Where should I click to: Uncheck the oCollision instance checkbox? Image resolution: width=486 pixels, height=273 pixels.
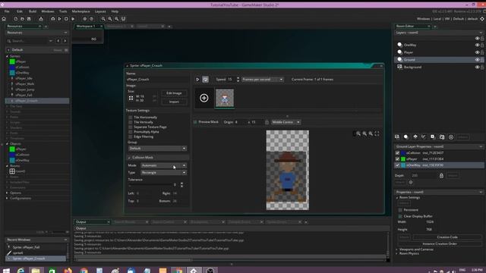coord(397,153)
